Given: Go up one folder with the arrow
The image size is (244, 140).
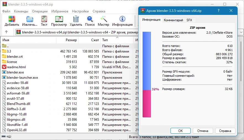Looking at the screenshot, I should pos(6,32).
